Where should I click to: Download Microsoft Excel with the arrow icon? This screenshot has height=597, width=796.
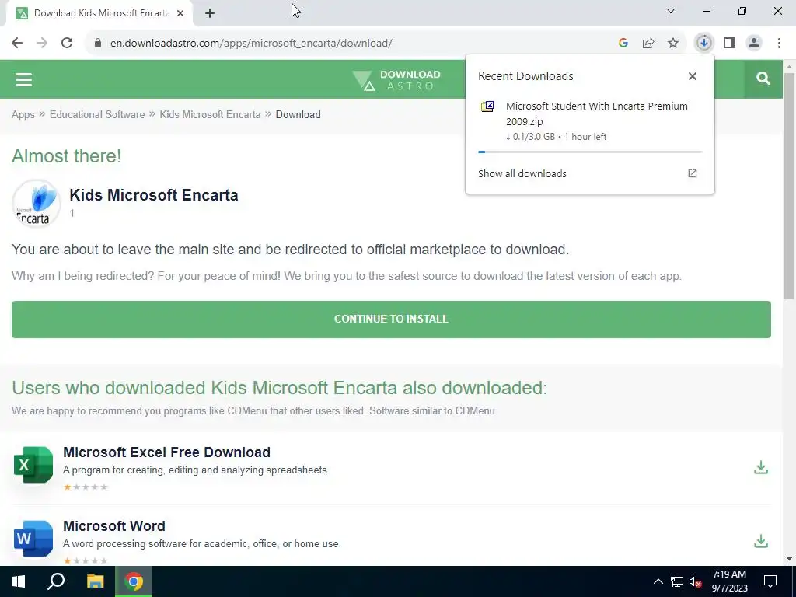pyautogui.click(x=760, y=467)
